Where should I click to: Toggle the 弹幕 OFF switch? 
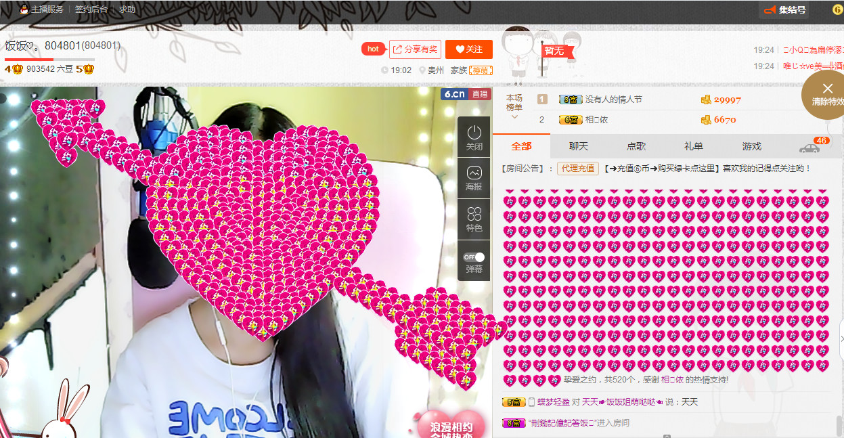click(x=474, y=257)
